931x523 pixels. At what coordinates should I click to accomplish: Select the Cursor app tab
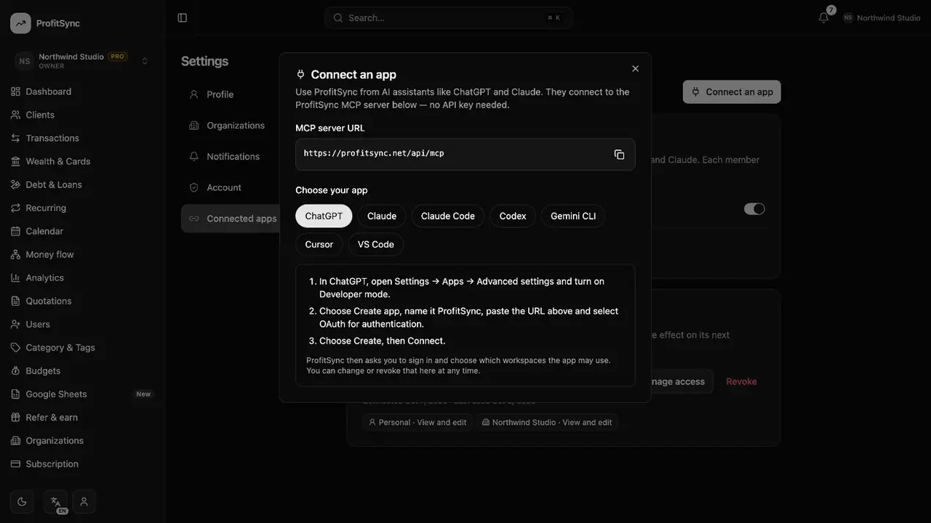[319, 244]
